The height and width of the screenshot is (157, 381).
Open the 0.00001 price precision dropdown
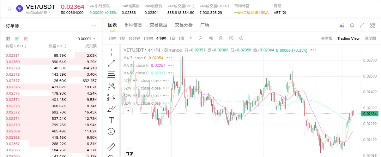tap(87, 38)
